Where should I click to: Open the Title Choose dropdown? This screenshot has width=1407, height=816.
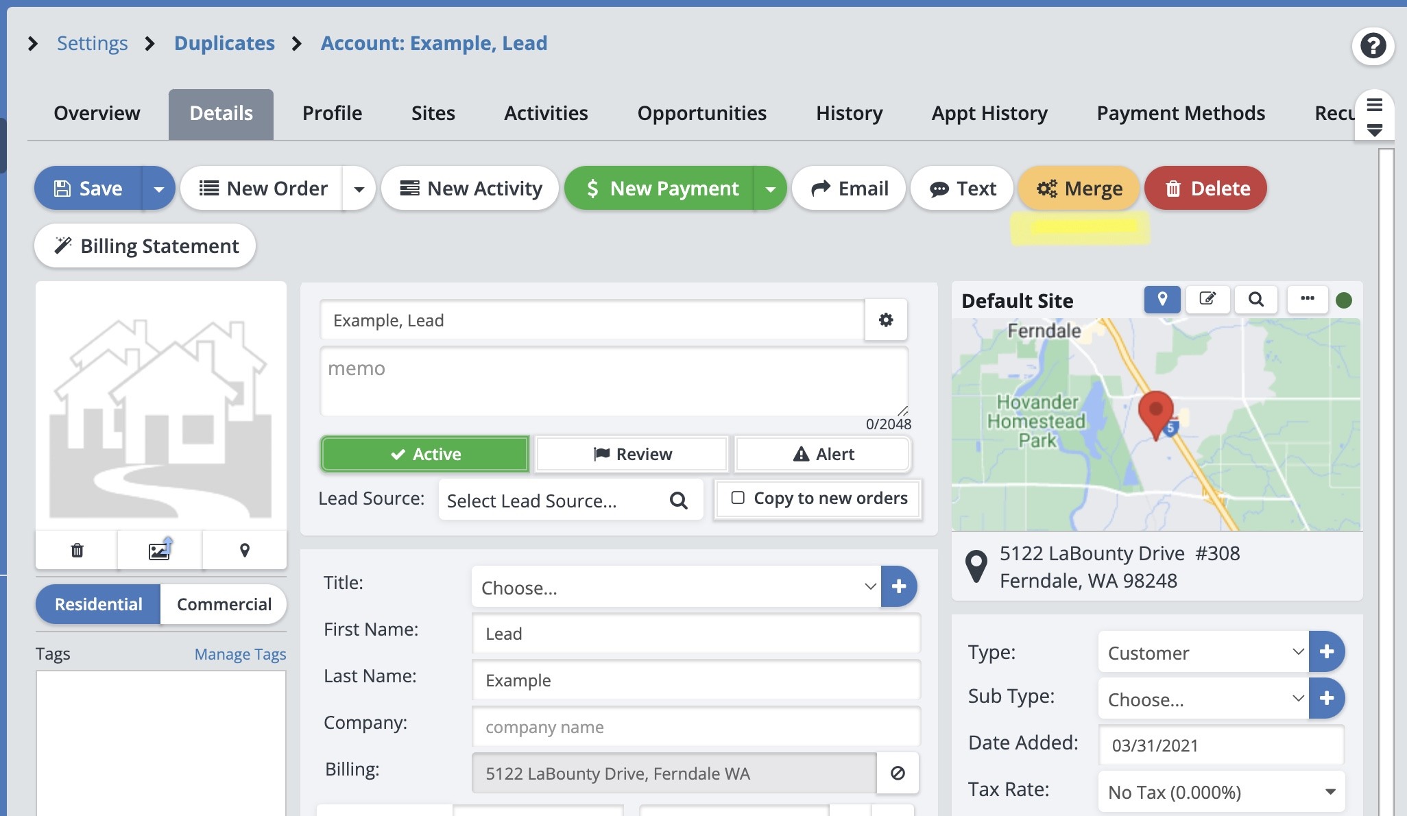pyautogui.click(x=675, y=588)
